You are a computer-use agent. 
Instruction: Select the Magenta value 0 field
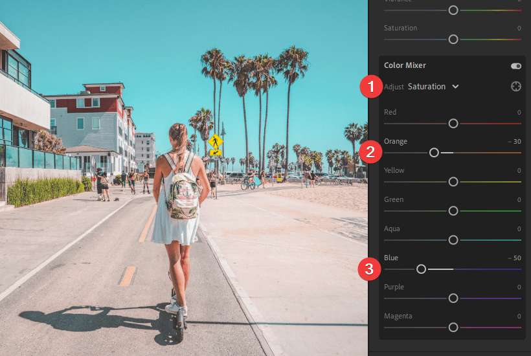pos(519,316)
